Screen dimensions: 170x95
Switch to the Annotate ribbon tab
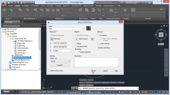click(25, 6)
